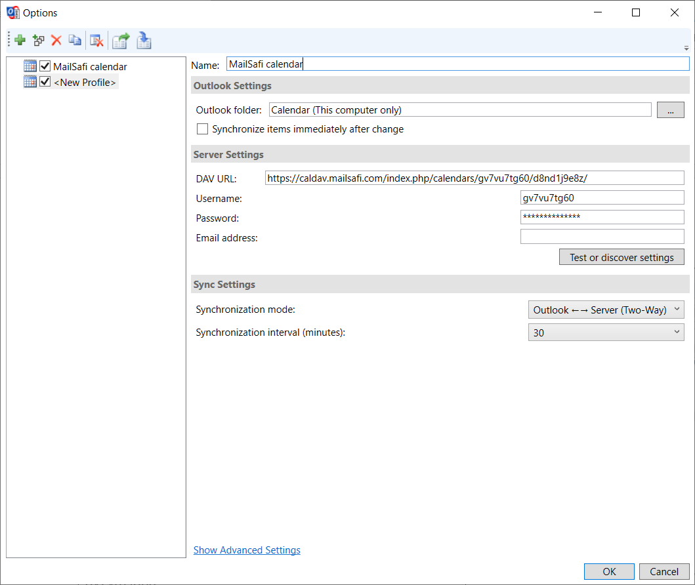This screenshot has height=585, width=695.
Task: Select the MailSafi calendar profile in the list
Action: pyautogui.click(x=90, y=66)
